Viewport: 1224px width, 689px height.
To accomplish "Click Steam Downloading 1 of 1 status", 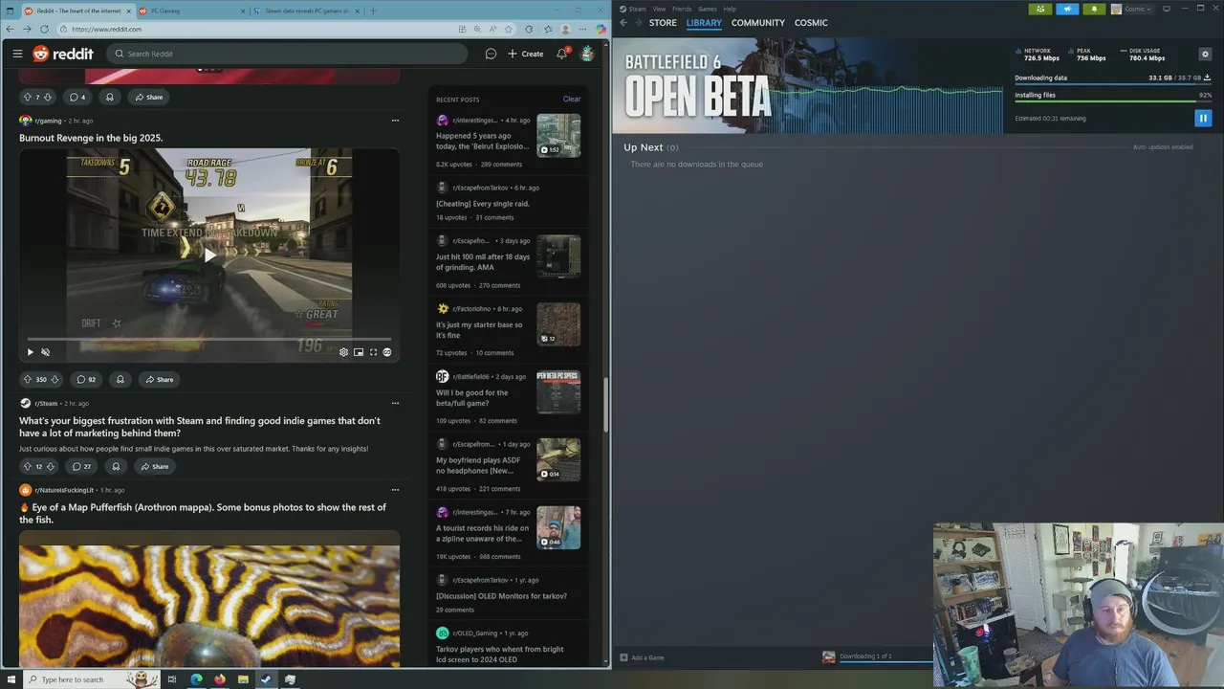I will coord(865,656).
